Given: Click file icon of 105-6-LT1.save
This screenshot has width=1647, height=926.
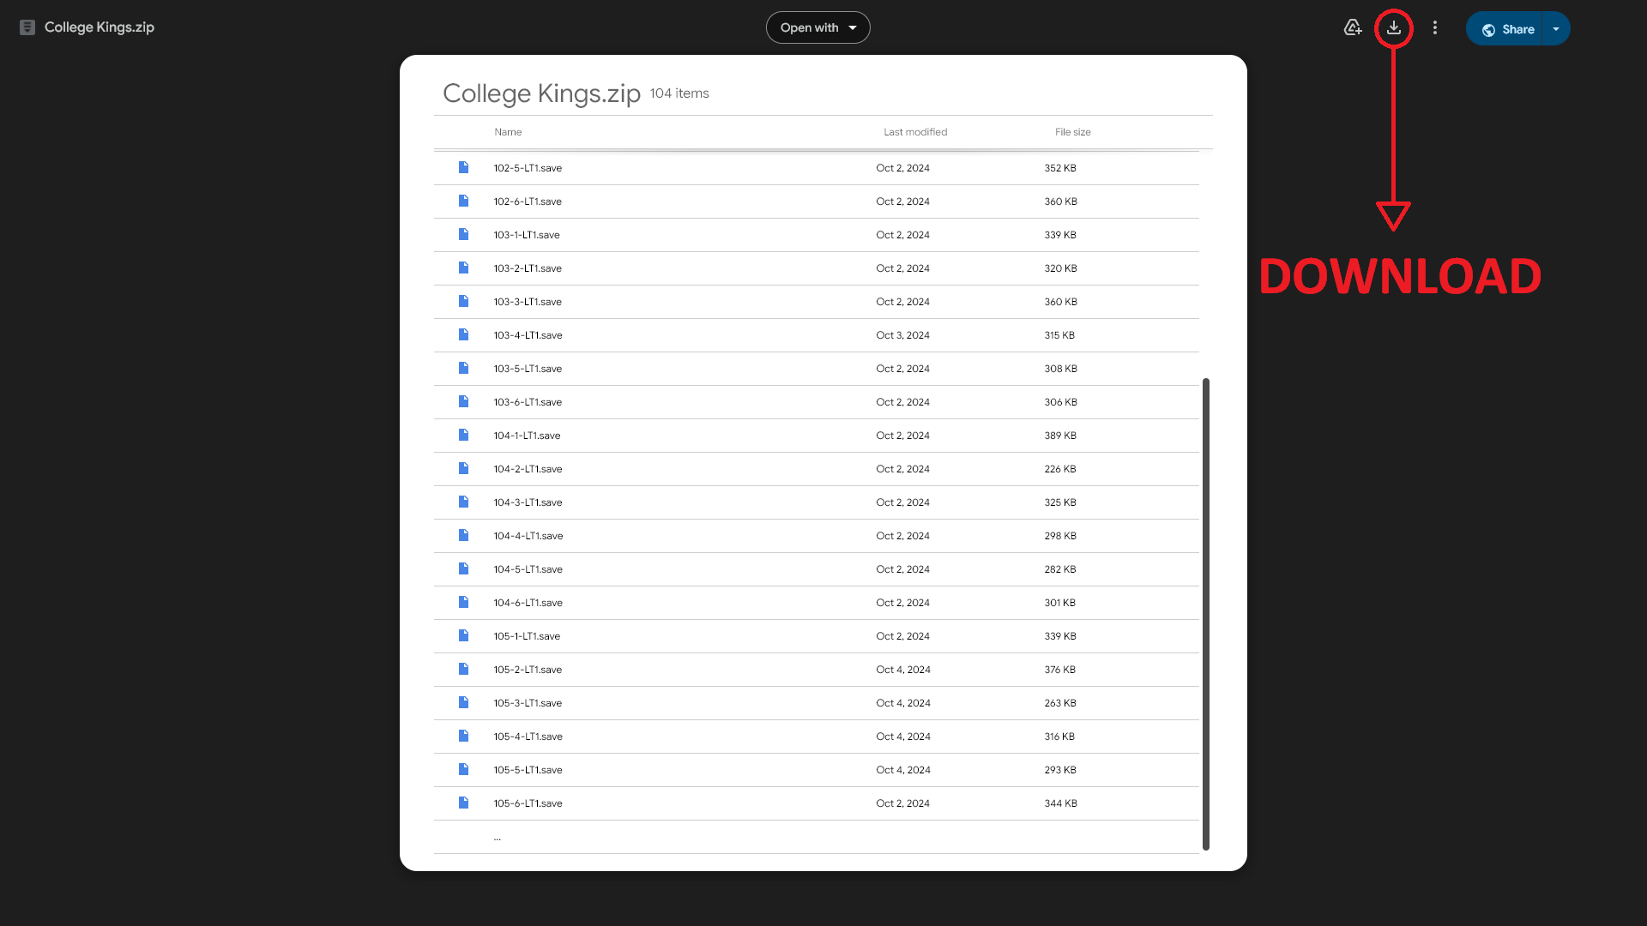Looking at the screenshot, I should click(463, 803).
